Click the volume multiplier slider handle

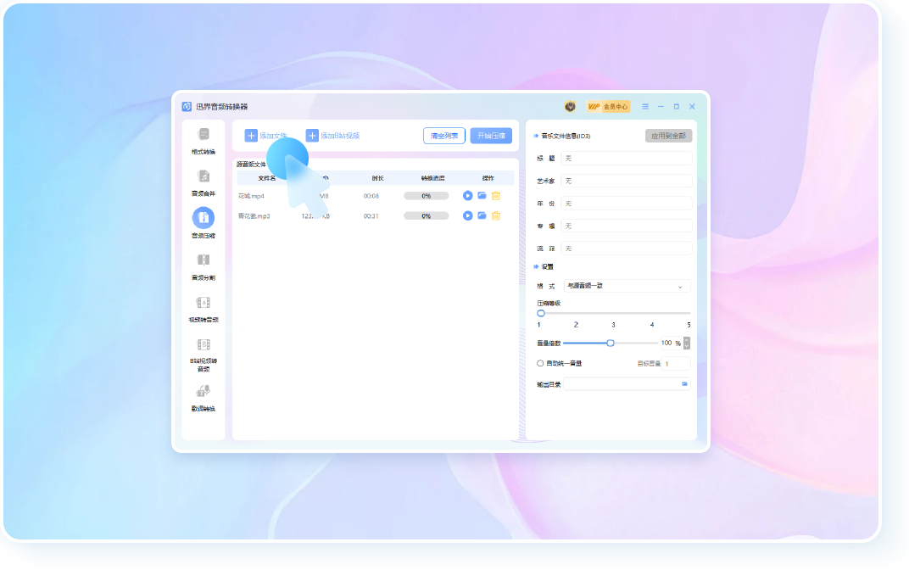[x=611, y=344]
